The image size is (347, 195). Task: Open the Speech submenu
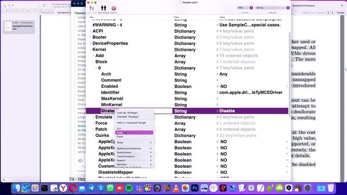(134, 160)
